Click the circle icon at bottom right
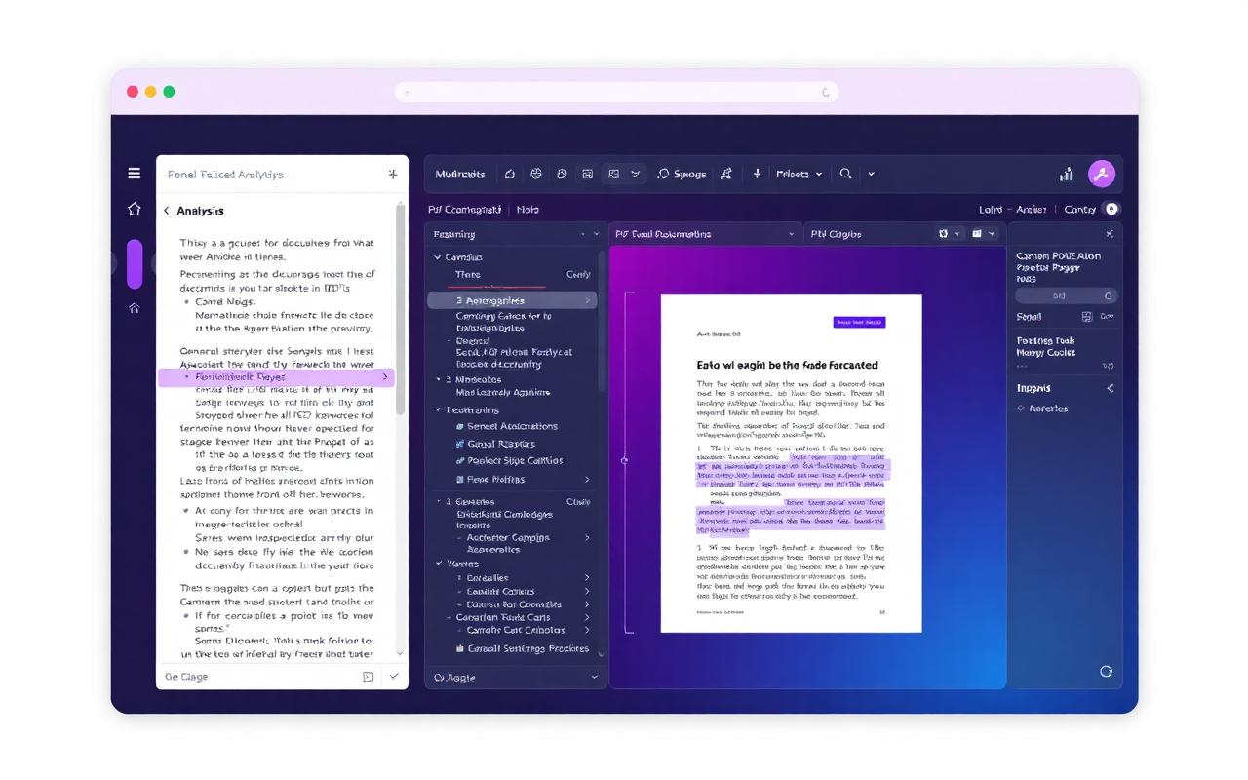 point(1106,671)
